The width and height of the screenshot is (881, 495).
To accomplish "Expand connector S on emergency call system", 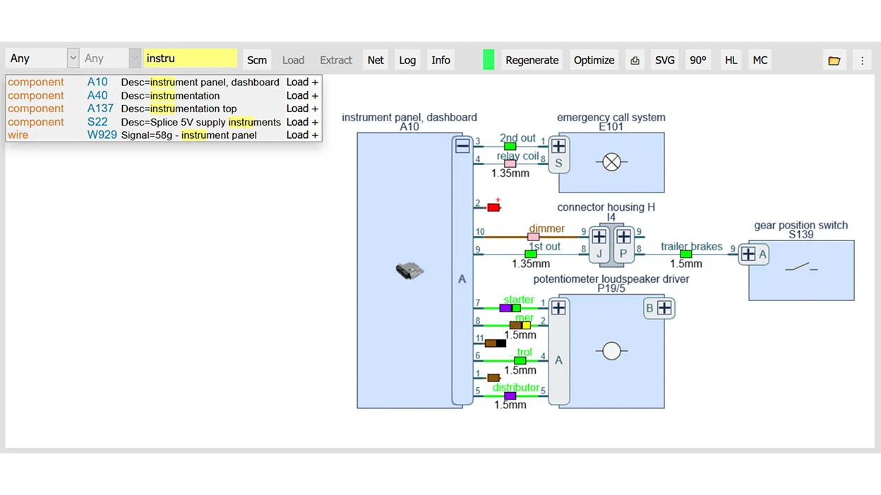I will (x=558, y=146).
